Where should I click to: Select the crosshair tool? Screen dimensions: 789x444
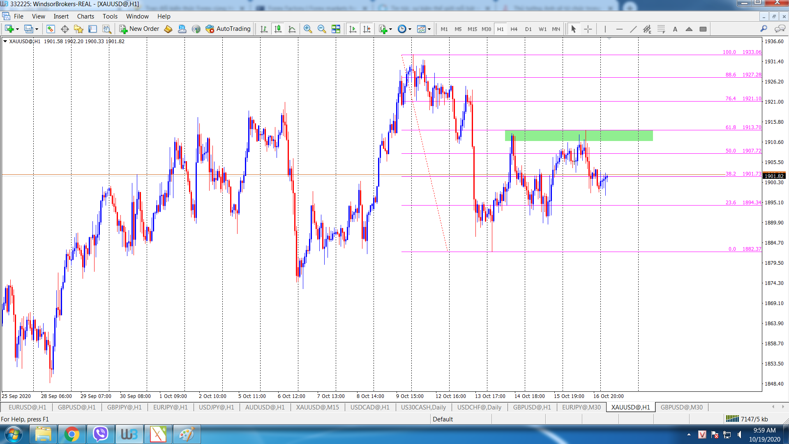[588, 29]
